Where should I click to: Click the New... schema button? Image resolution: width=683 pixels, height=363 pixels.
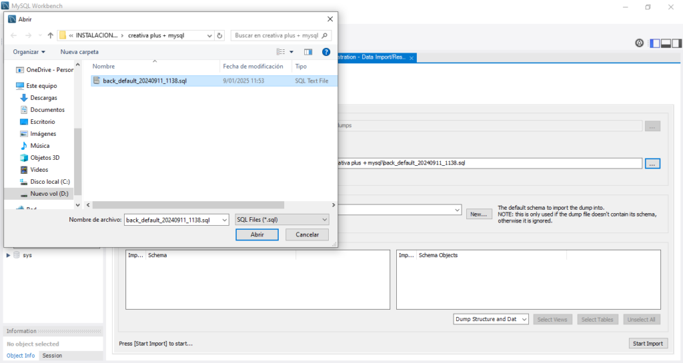479,214
